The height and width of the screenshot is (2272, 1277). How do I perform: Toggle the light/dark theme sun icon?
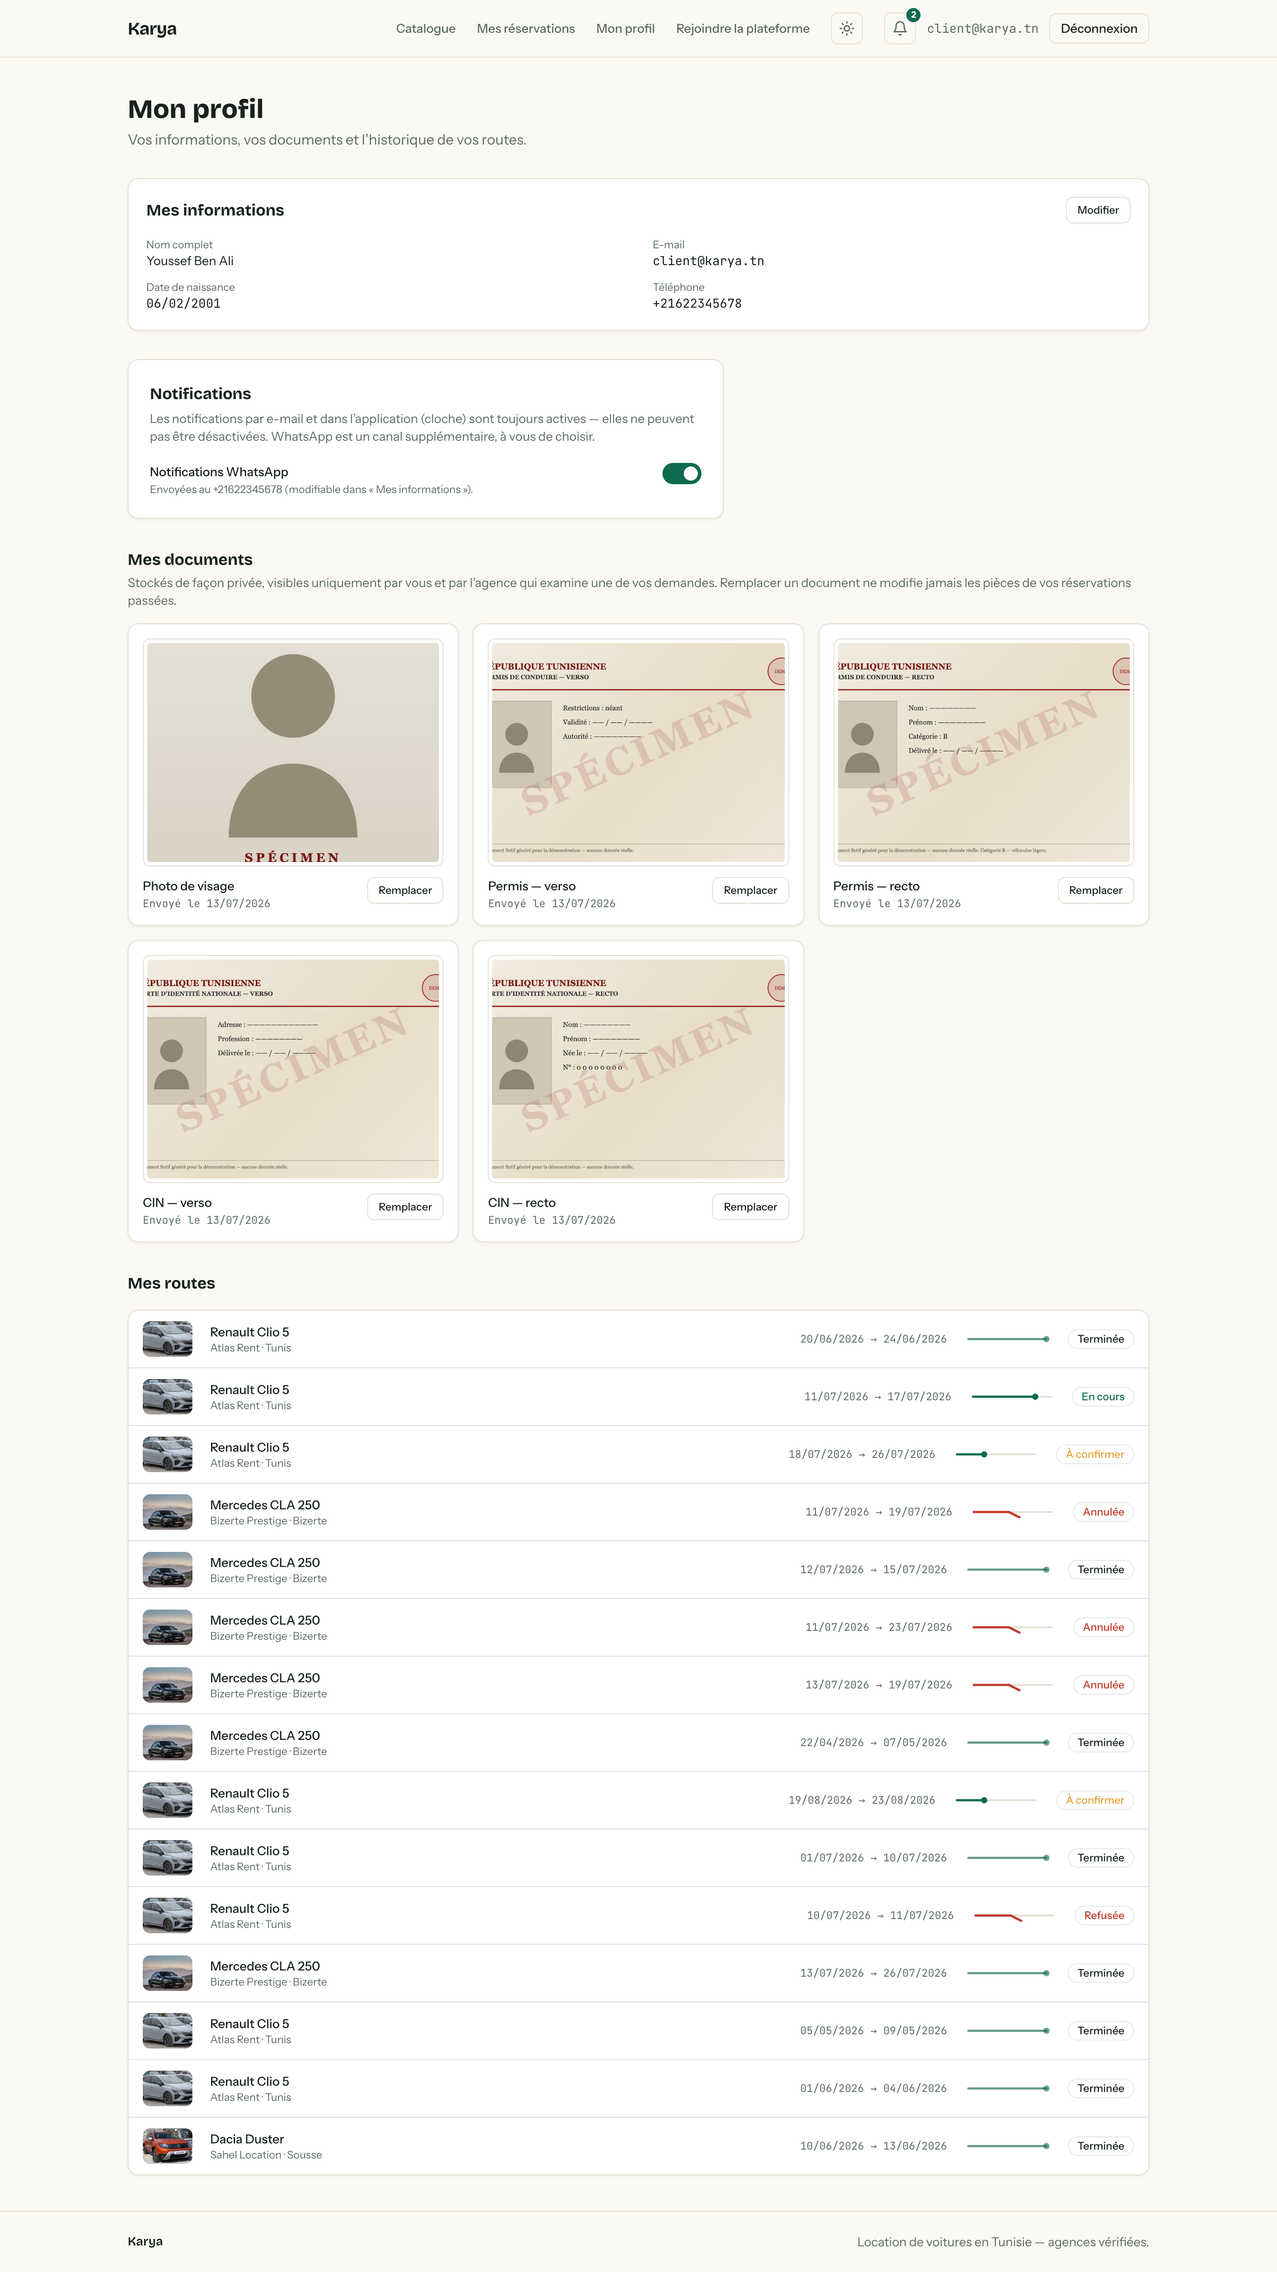846,28
